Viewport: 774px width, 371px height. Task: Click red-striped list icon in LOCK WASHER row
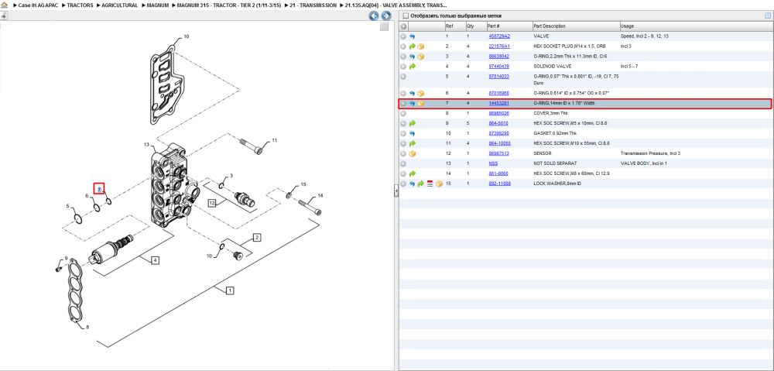click(x=430, y=184)
